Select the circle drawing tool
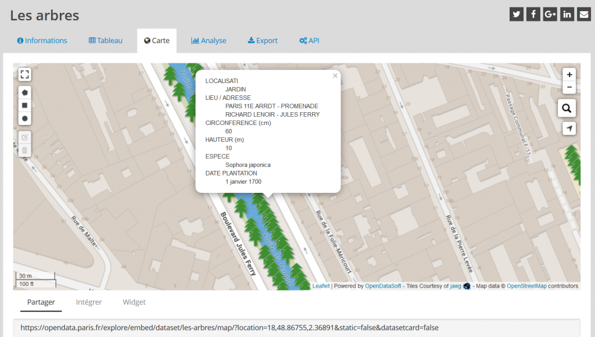 (x=24, y=119)
